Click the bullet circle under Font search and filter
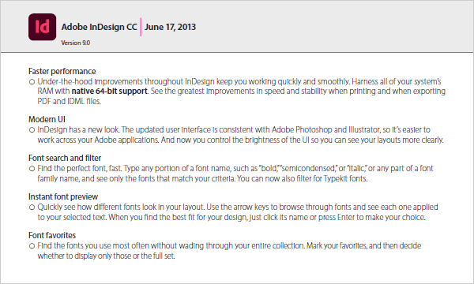 pos(32,169)
